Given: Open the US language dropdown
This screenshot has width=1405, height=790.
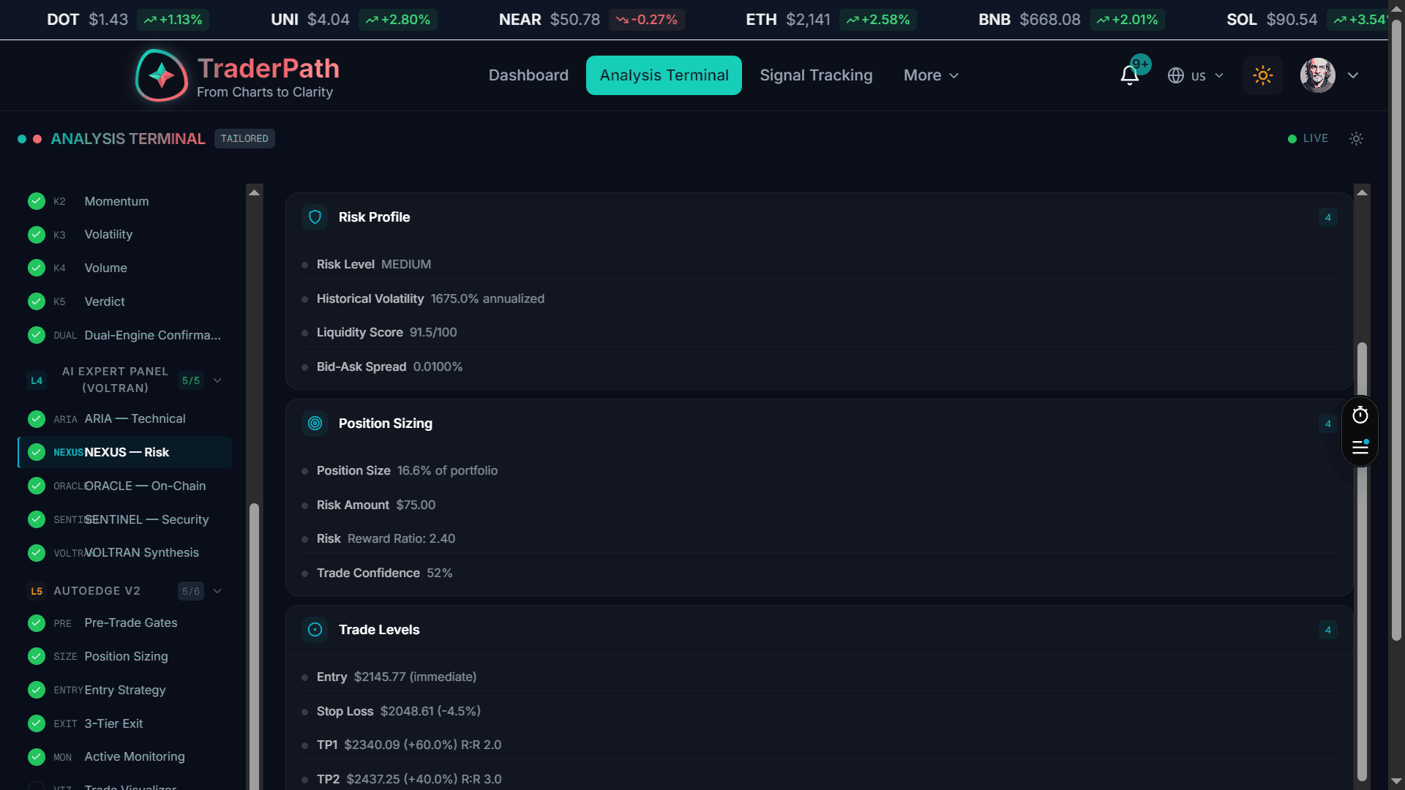Looking at the screenshot, I should pos(1196,75).
